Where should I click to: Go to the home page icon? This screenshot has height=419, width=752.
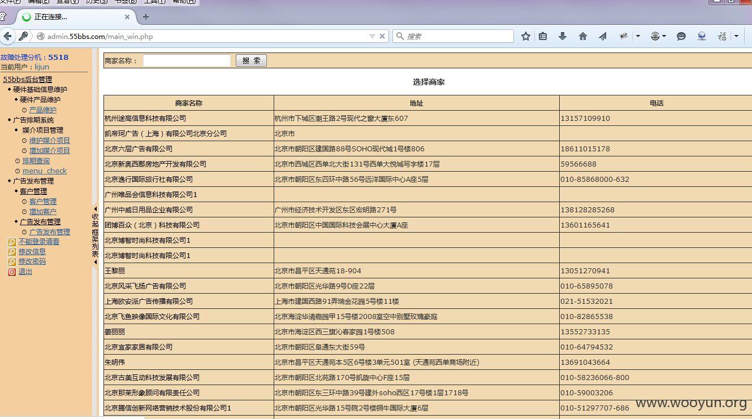click(x=583, y=36)
